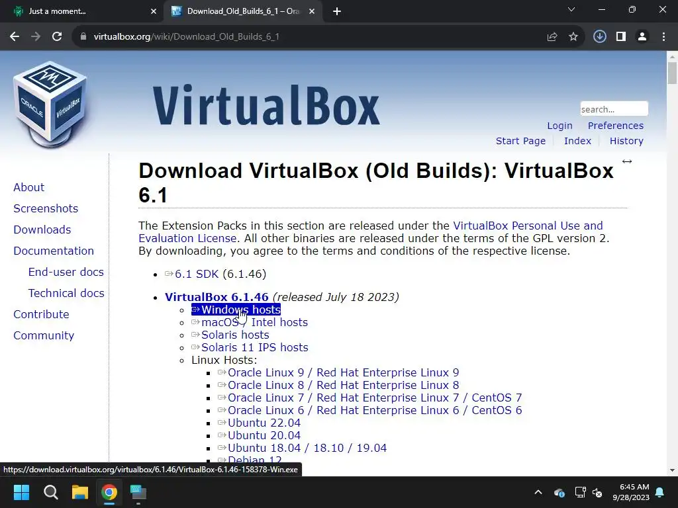Open the Chrome downloads icon

600,37
